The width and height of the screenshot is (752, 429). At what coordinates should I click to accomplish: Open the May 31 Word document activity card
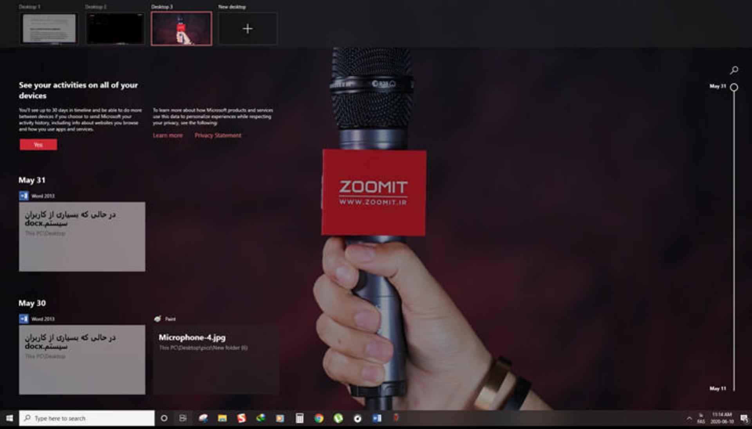82,237
